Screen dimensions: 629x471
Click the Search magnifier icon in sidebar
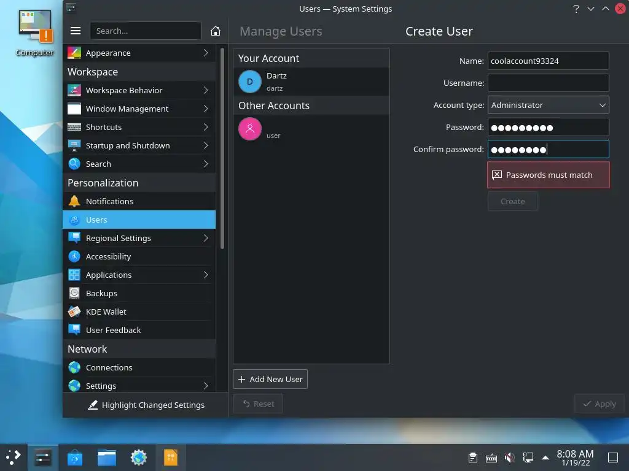click(x=74, y=164)
